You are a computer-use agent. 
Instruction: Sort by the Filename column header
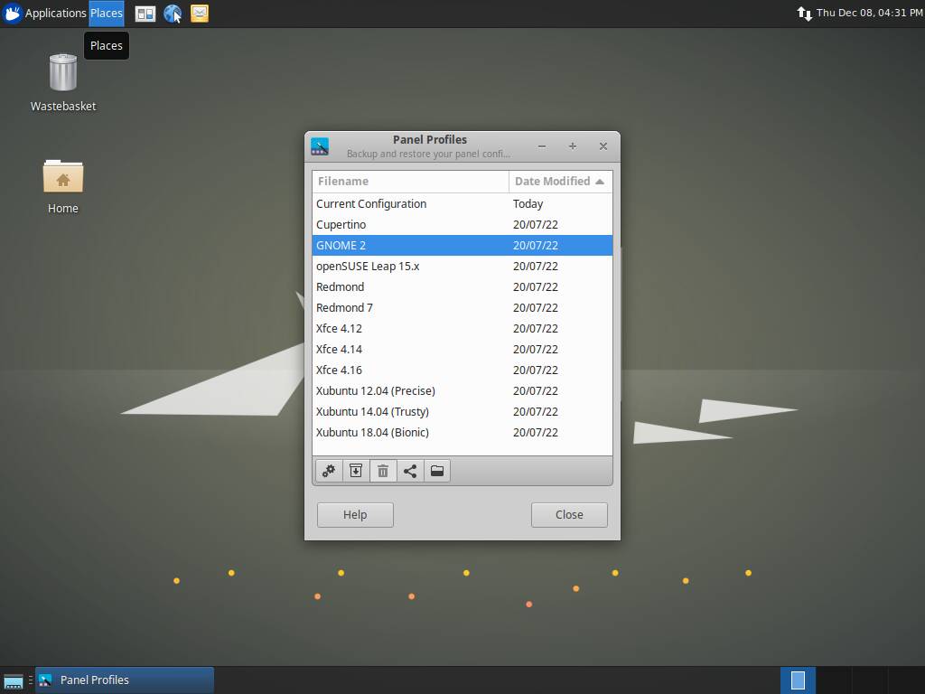coord(410,182)
